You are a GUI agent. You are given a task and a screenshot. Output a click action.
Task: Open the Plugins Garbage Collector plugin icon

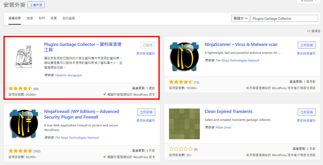[x=25, y=57]
